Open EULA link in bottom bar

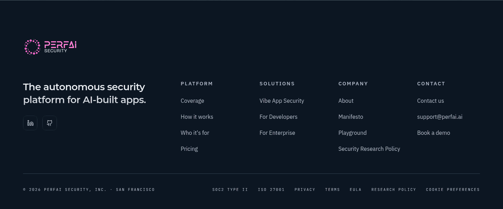(356, 189)
